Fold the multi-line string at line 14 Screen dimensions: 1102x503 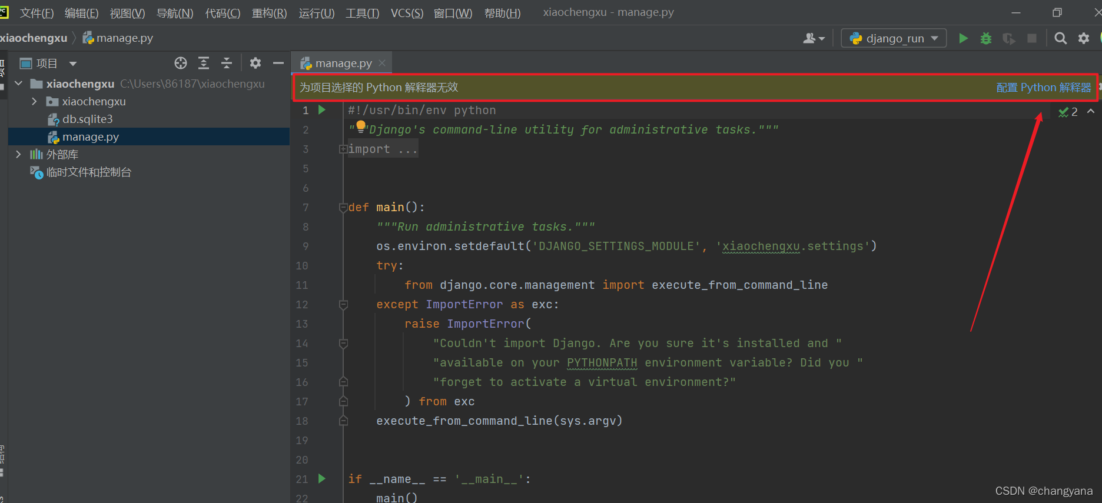click(343, 344)
